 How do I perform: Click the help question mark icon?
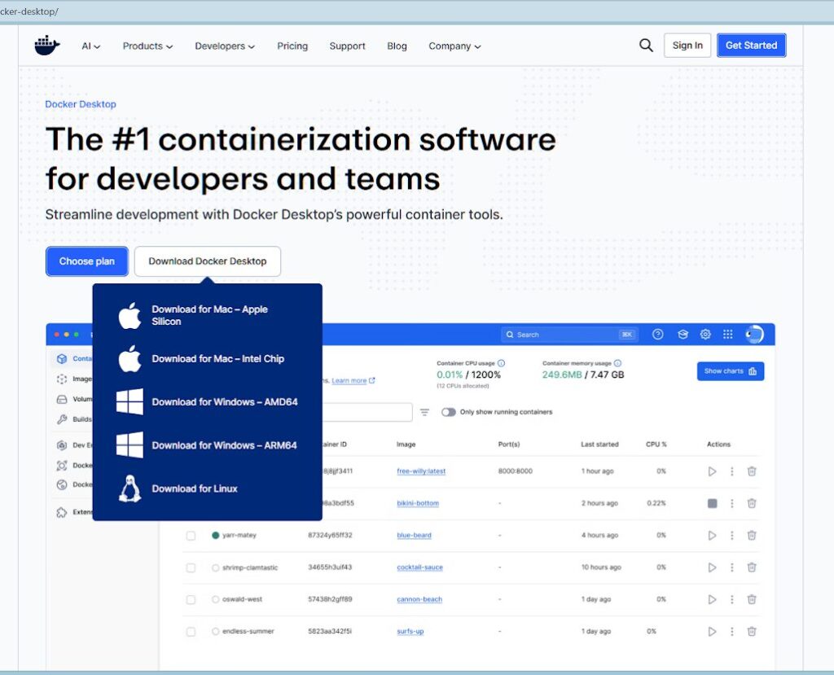658,335
